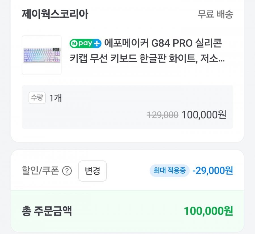Click the 1개 quantity text
The width and height of the screenshot is (255, 234).
[x=56, y=98]
